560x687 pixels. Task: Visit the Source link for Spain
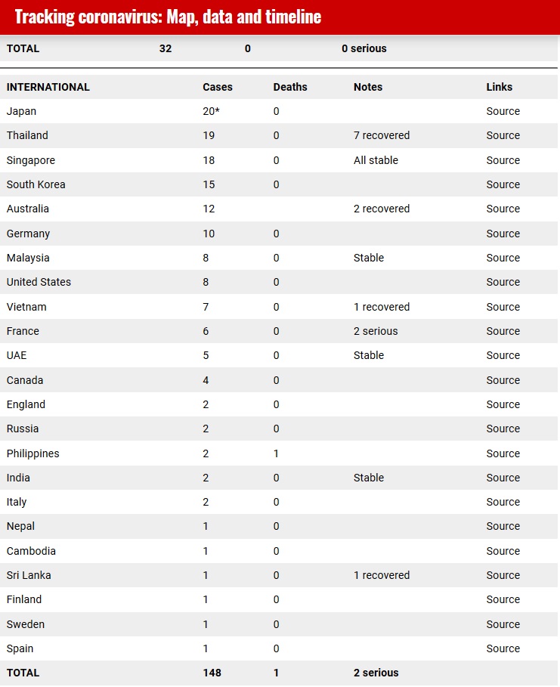(x=503, y=648)
